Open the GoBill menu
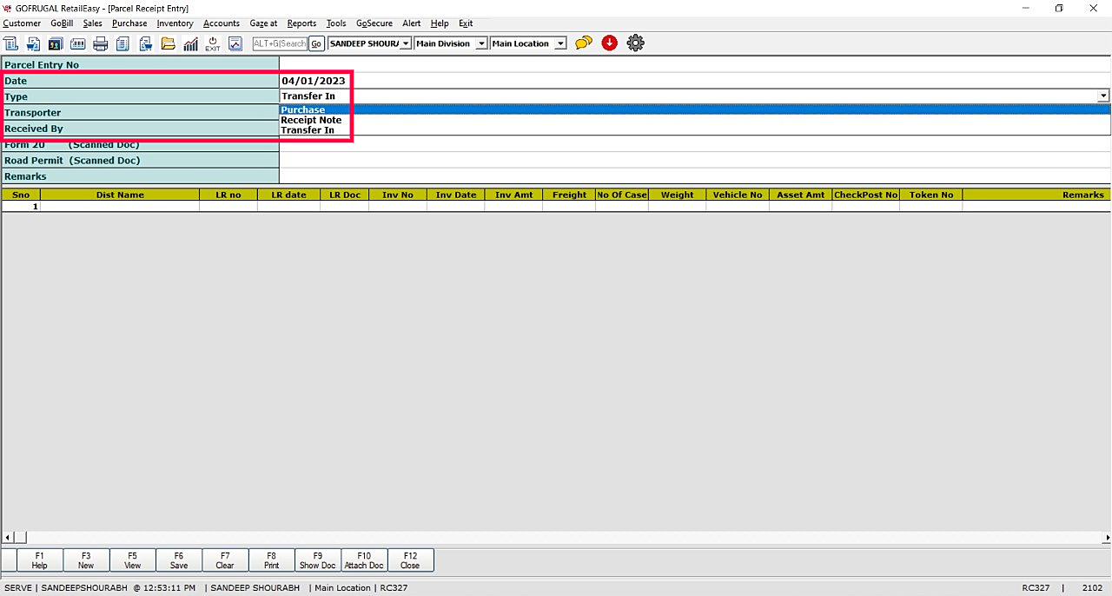Image resolution: width=1112 pixels, height=596 pixels. (62, 23)
